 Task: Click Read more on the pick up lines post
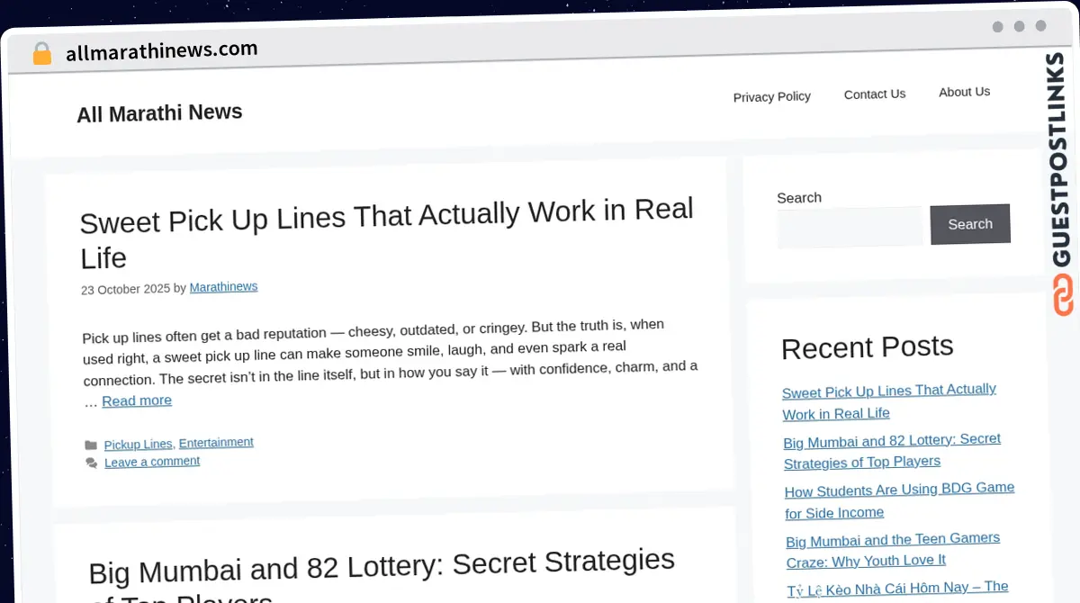[x=137, y=400]
